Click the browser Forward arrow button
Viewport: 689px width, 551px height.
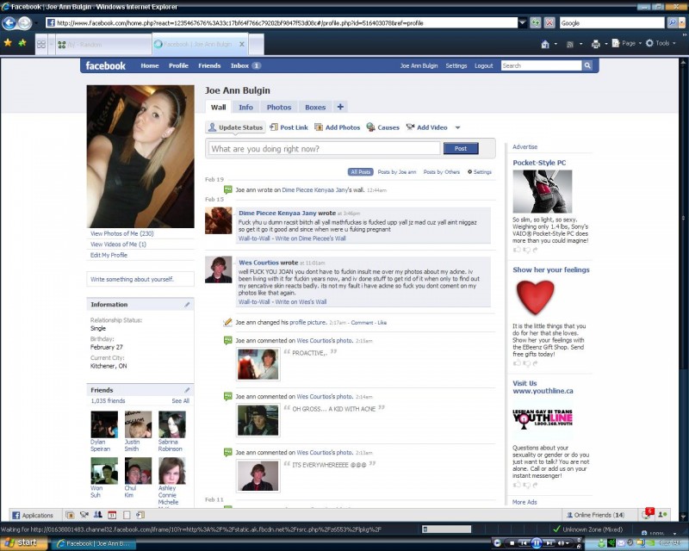(x=25, y=23)
